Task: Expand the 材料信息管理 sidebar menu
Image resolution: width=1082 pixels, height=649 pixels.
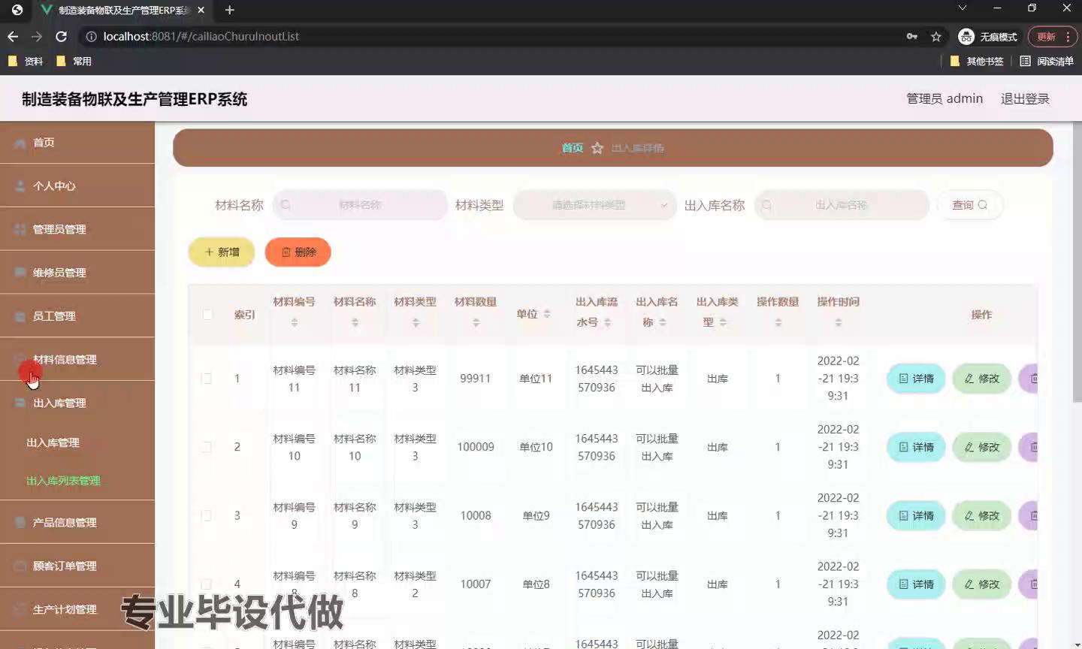Action: (x=65, y=360)
